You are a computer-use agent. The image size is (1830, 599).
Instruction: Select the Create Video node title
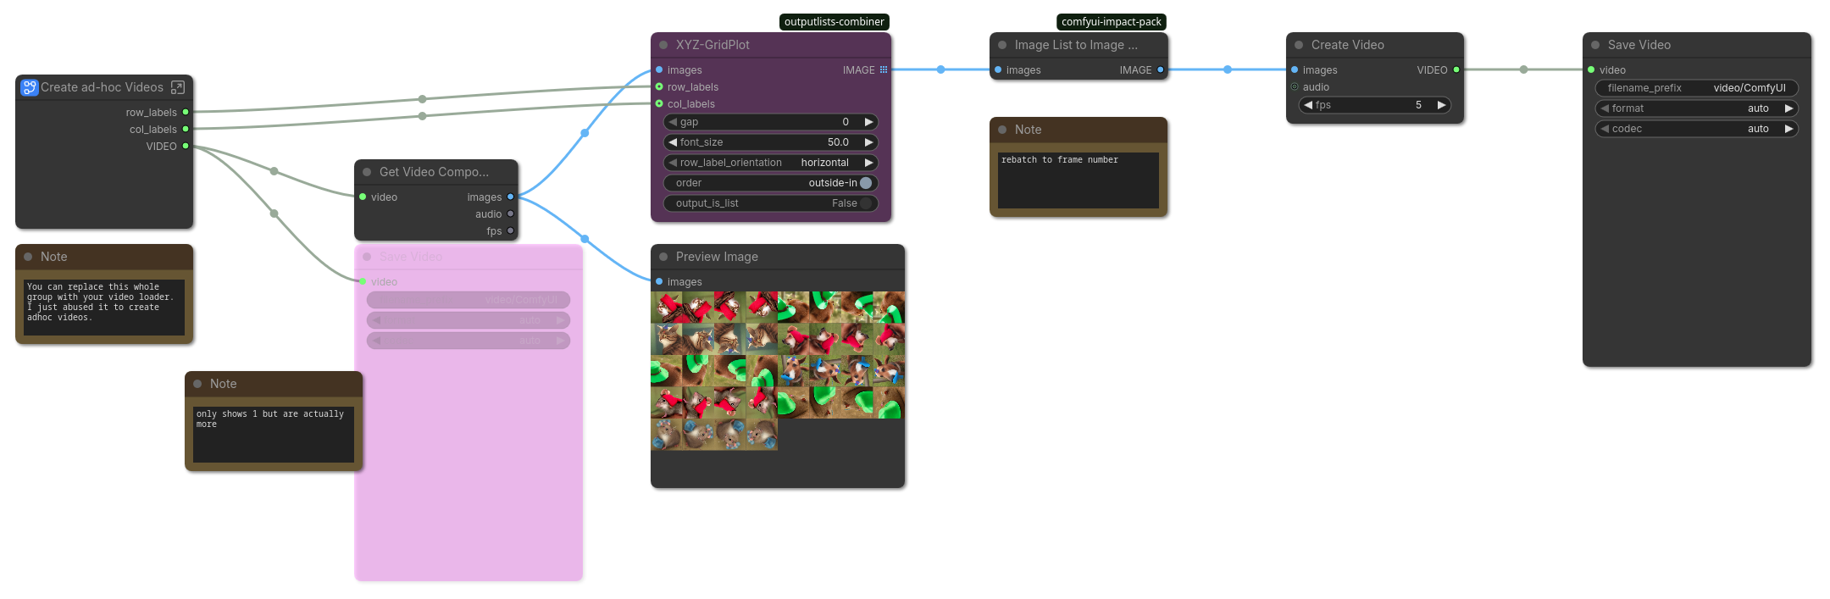point(1348,45)
